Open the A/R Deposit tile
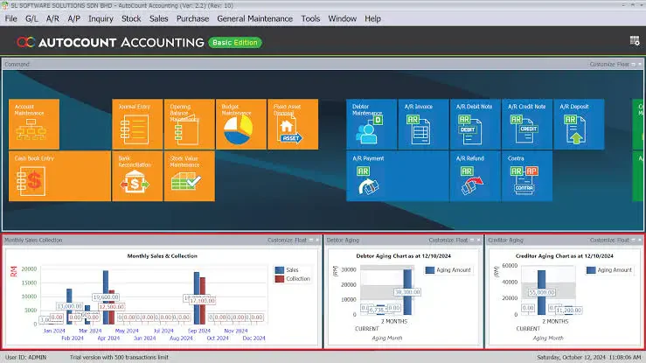This screenshot has width=646, height=363. [x=579, y=124]
